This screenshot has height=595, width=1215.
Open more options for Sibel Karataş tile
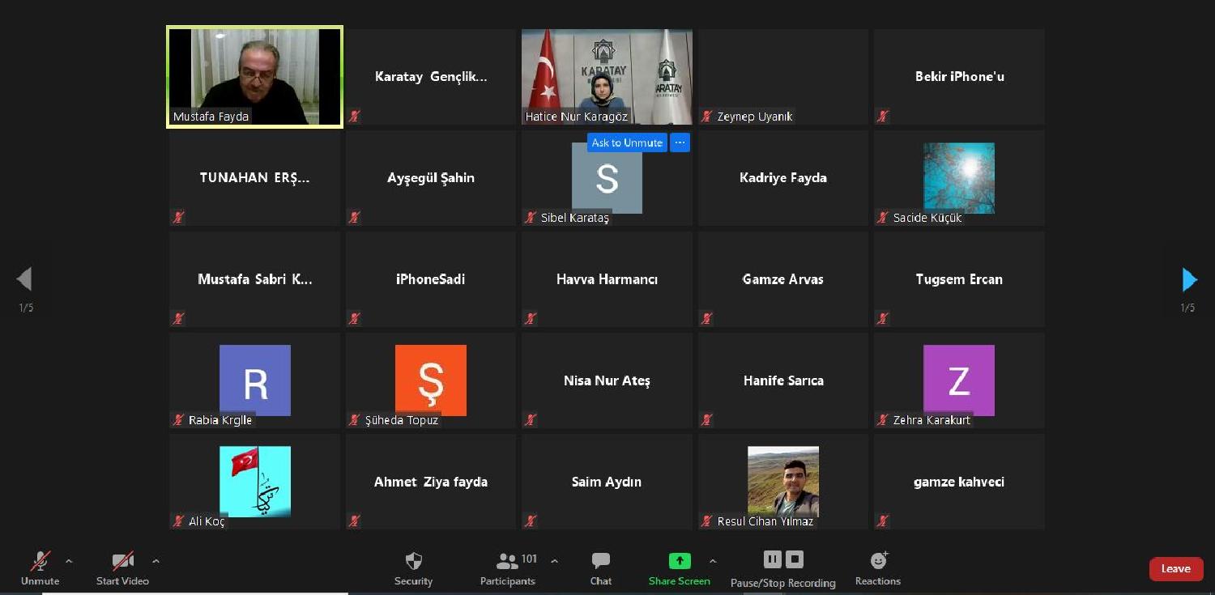(680, 142)
